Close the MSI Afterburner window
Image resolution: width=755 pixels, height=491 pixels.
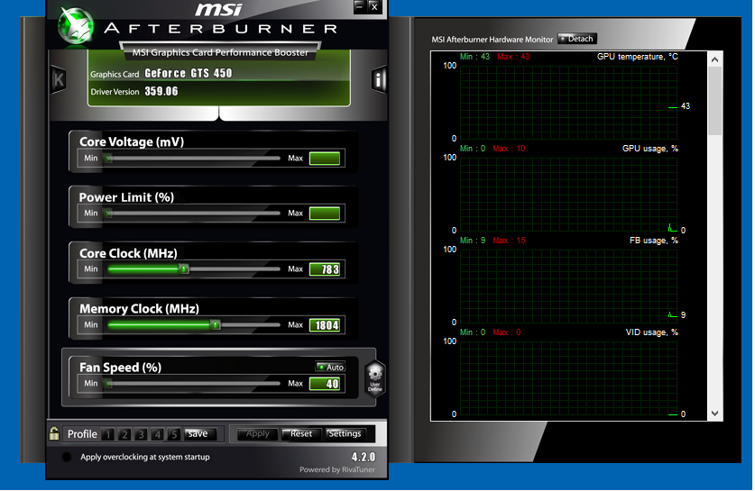(374, 6)
